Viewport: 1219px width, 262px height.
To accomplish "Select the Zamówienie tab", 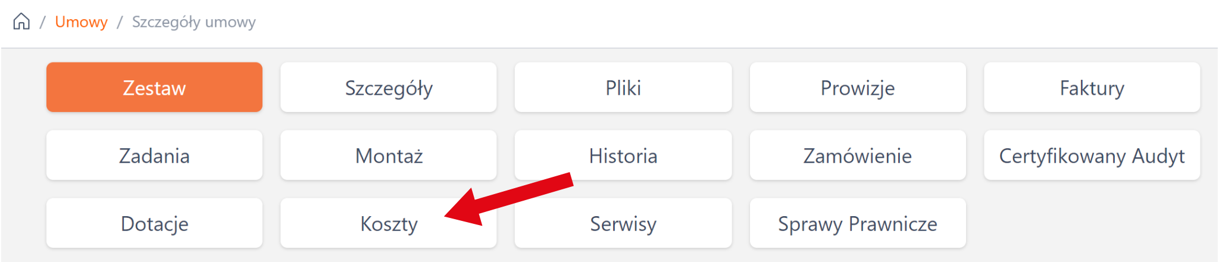I will (x=858, y=155).
